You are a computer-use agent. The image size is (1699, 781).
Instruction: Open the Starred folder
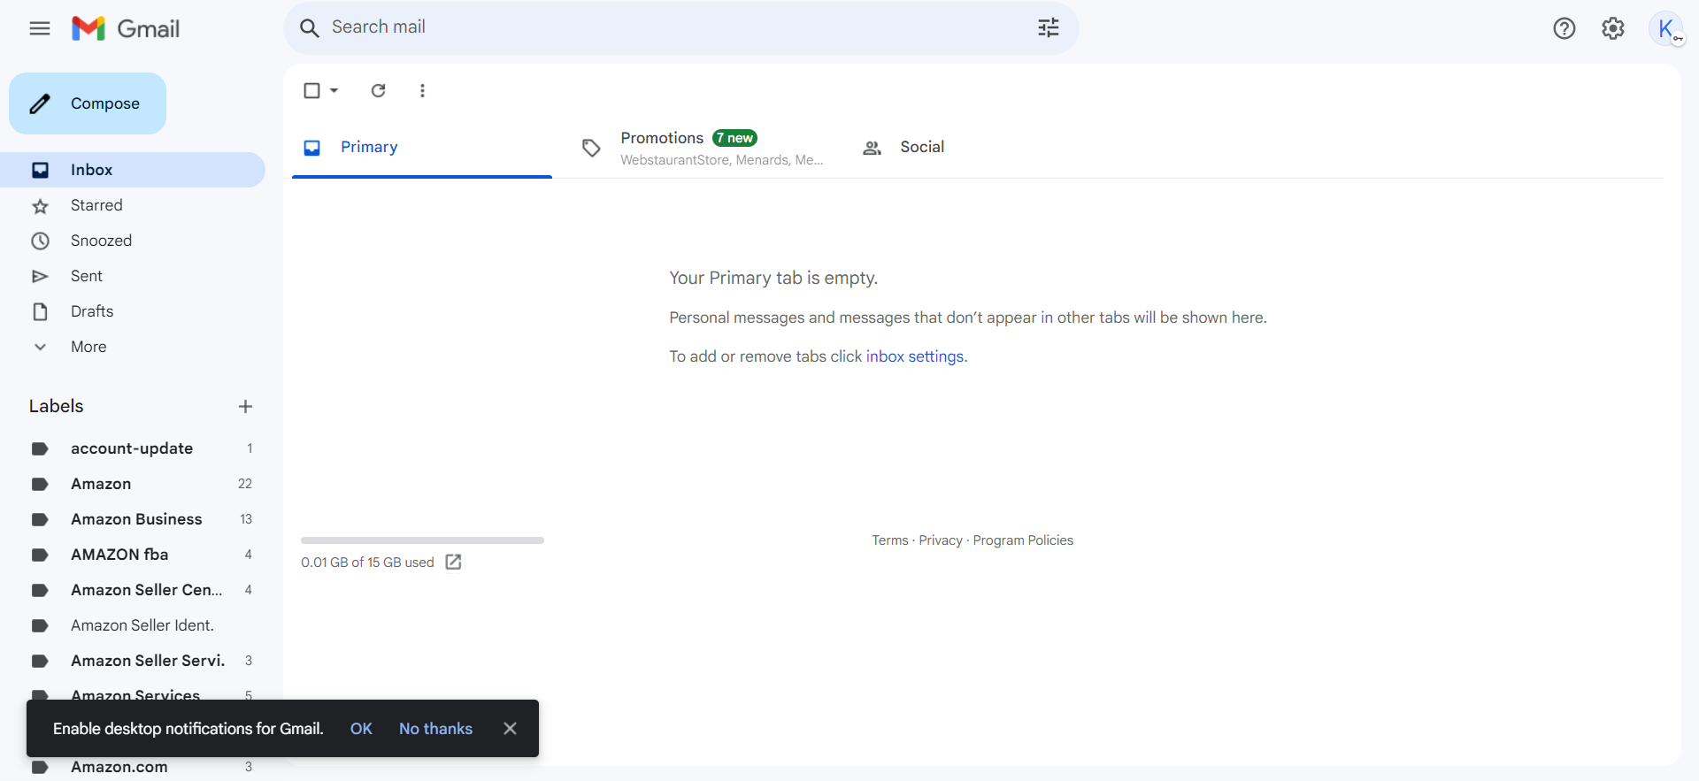coord(133,205)
